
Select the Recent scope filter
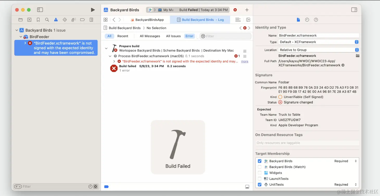[123, 36]
